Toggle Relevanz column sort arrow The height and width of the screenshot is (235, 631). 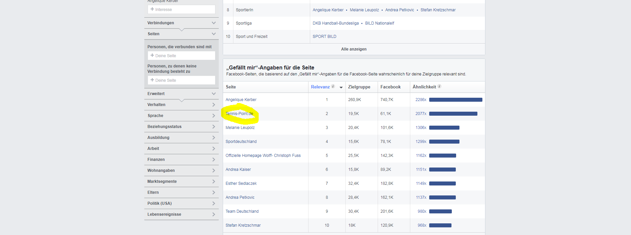pyautogui.click(x=341, y=87)
